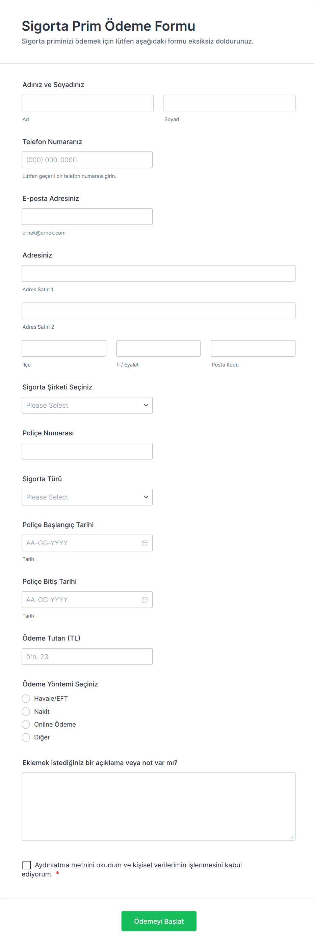Choose the Online Ödeme option

tap(26, 724)
